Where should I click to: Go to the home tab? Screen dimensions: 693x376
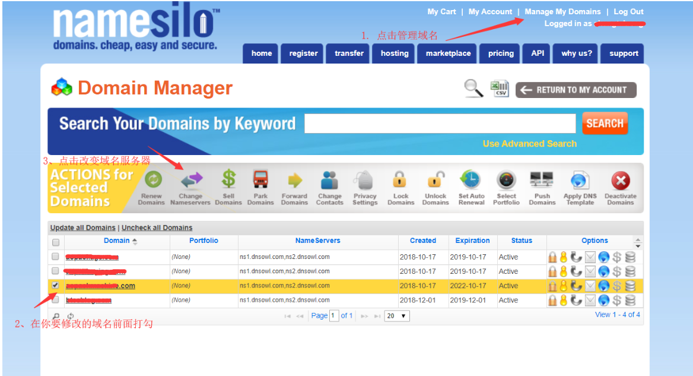click(x=261, y=53)
